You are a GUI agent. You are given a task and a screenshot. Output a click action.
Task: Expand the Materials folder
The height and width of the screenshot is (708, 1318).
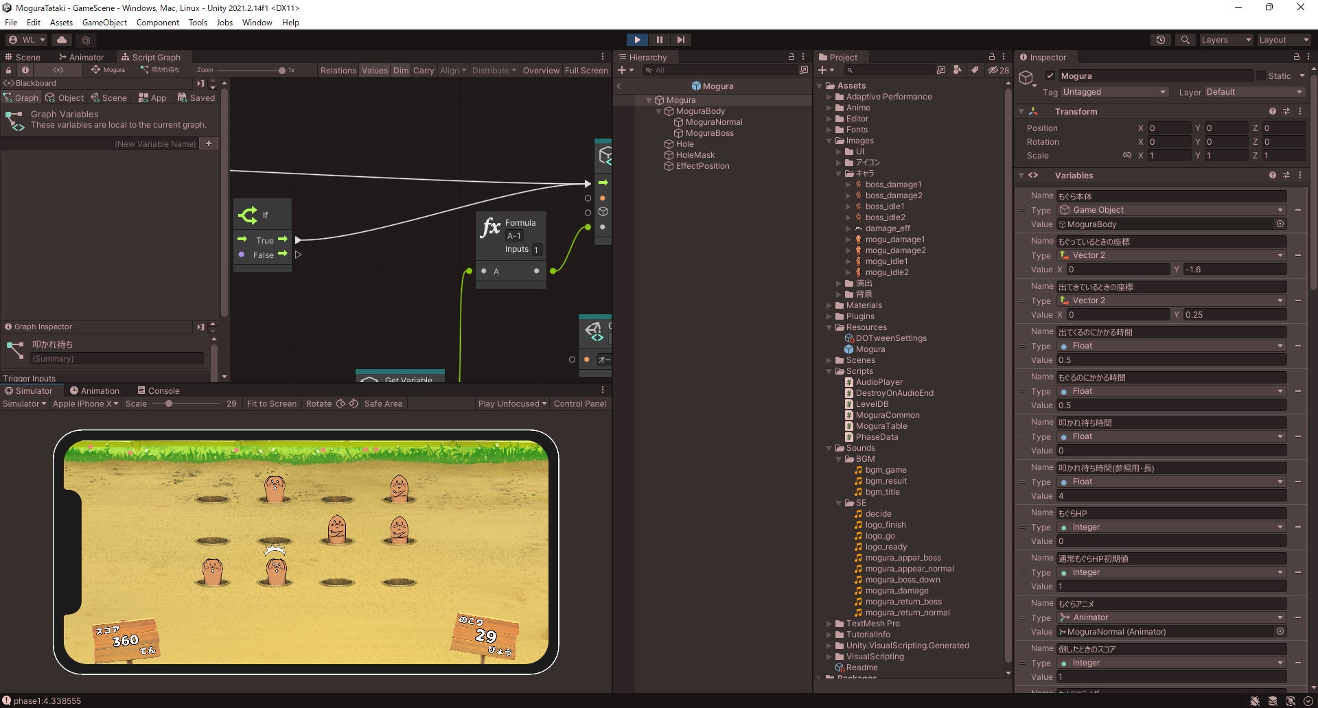829,305
